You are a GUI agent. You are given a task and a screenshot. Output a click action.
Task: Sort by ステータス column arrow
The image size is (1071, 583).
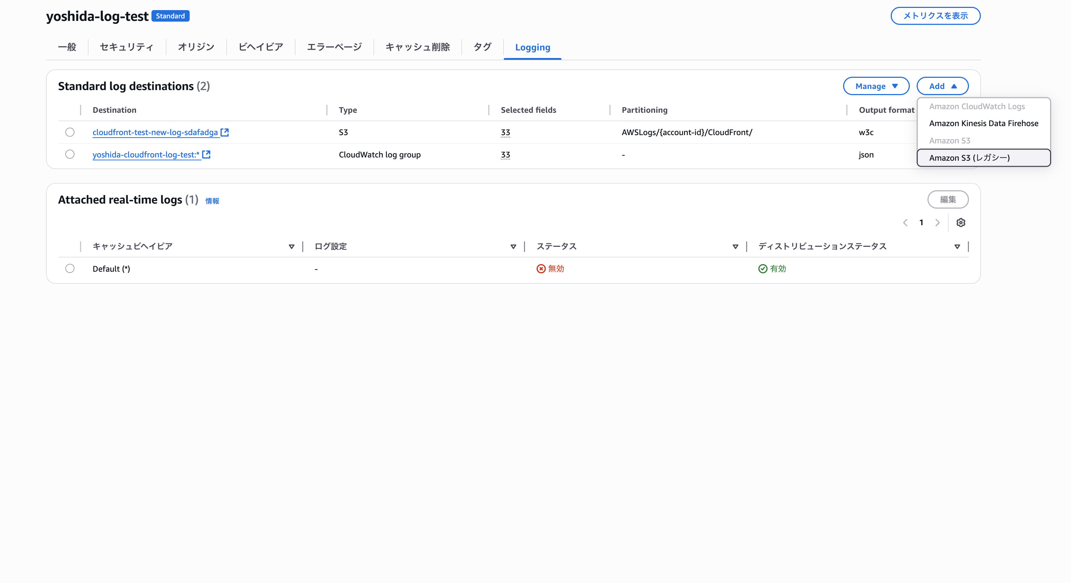(x=735, y=246)
